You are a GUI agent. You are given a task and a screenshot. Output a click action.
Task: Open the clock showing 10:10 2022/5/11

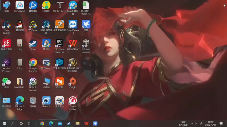point(211,124)
